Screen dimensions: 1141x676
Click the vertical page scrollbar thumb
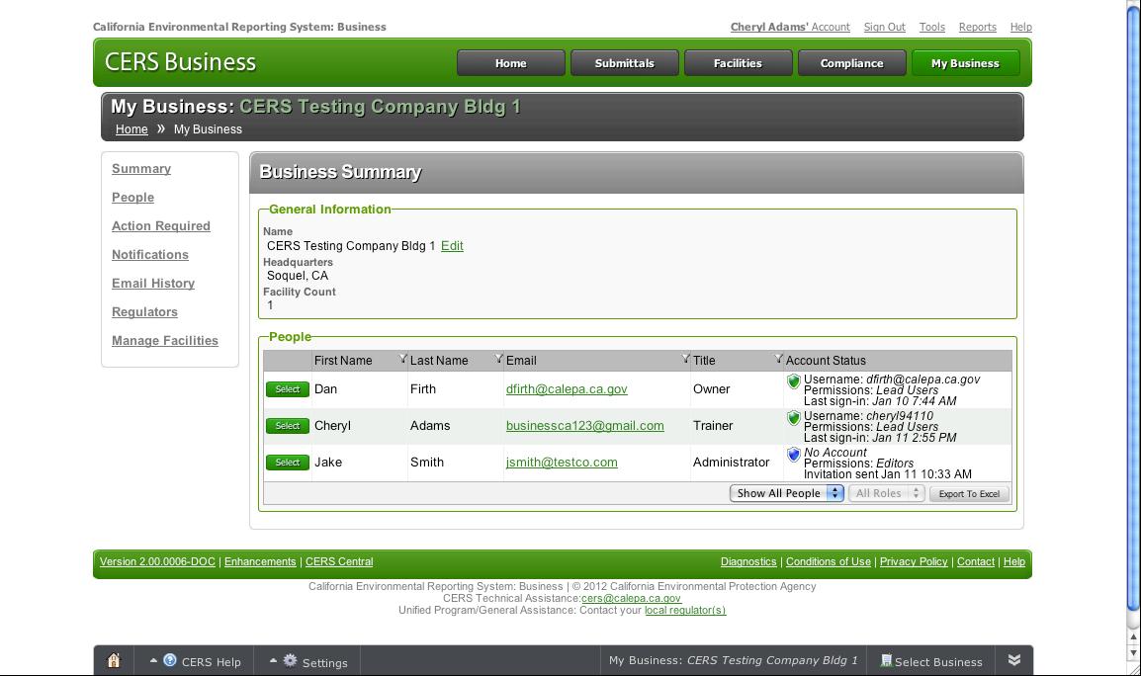tap(1133, 309)
